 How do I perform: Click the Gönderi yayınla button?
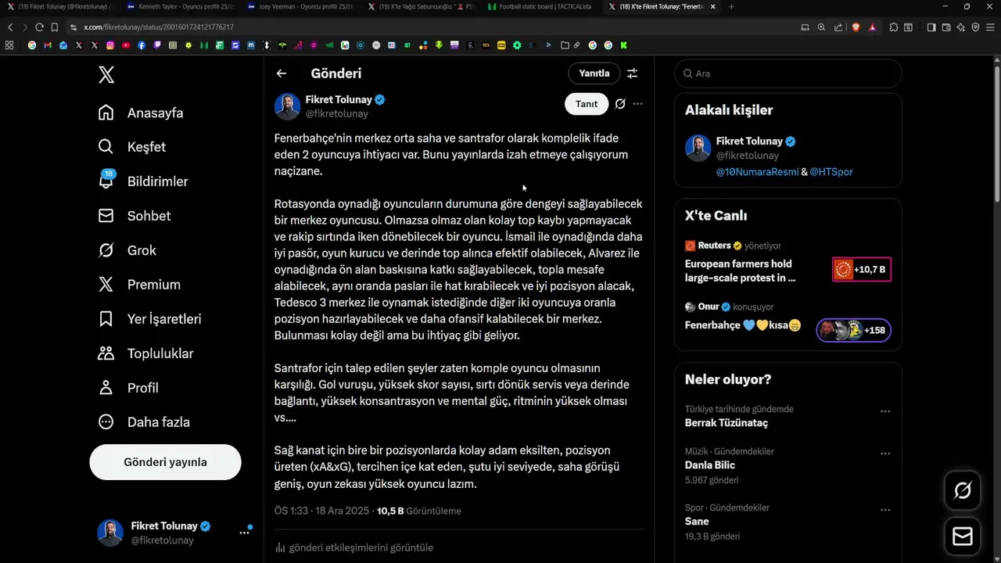pos(165,462)
